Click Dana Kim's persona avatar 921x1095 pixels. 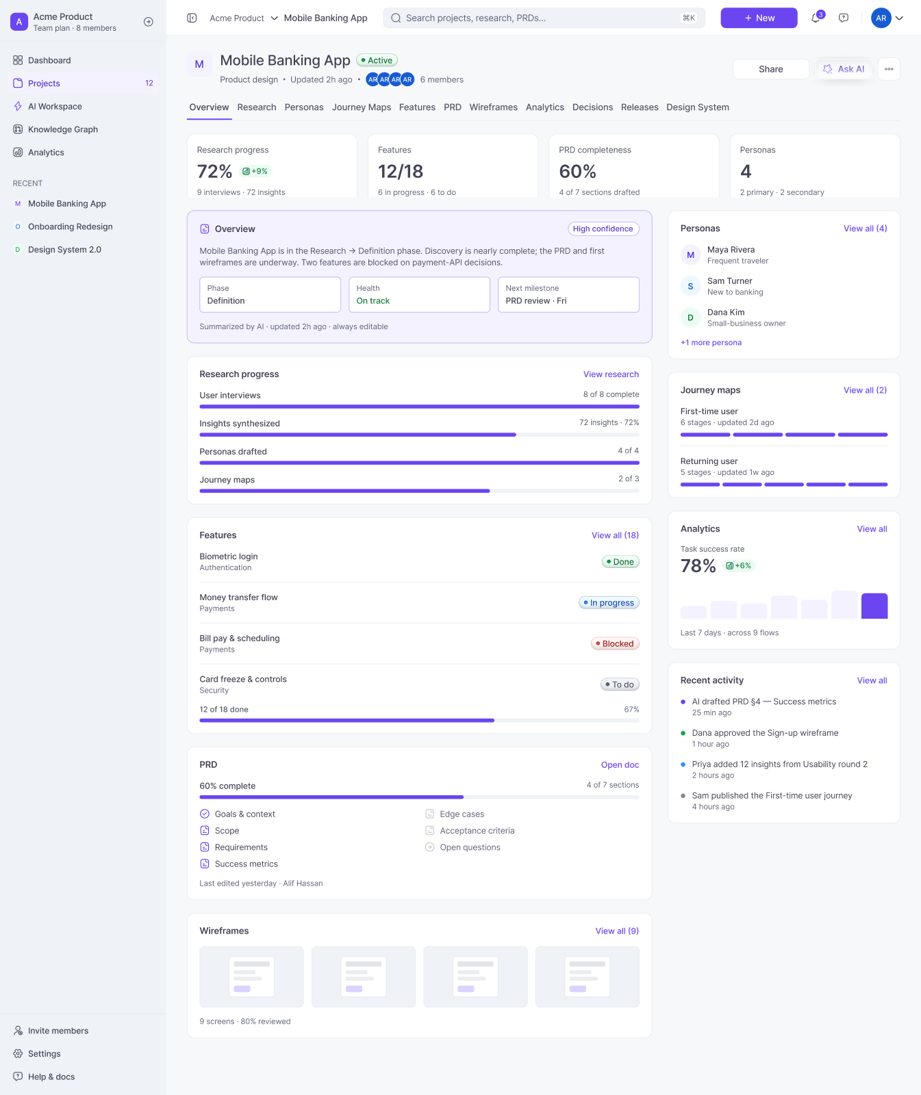tap(690, 318)
